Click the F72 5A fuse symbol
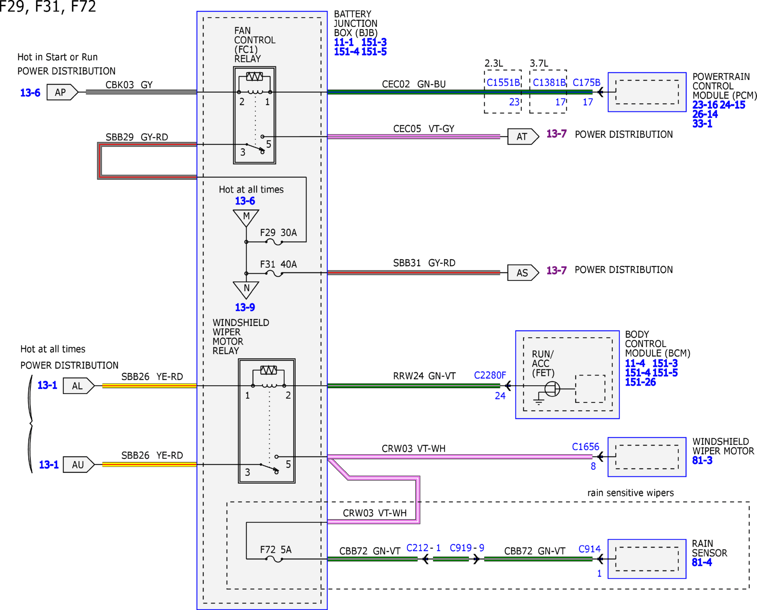Image resolution: width=757 pixels, height=610 pixels. click(x=274, y=559)
